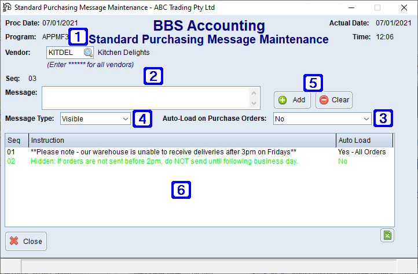This screenshot has width=418, height=274.
Task: Click sequence number '02' cell
Action: pyautogui.click(x=11, y=161)
